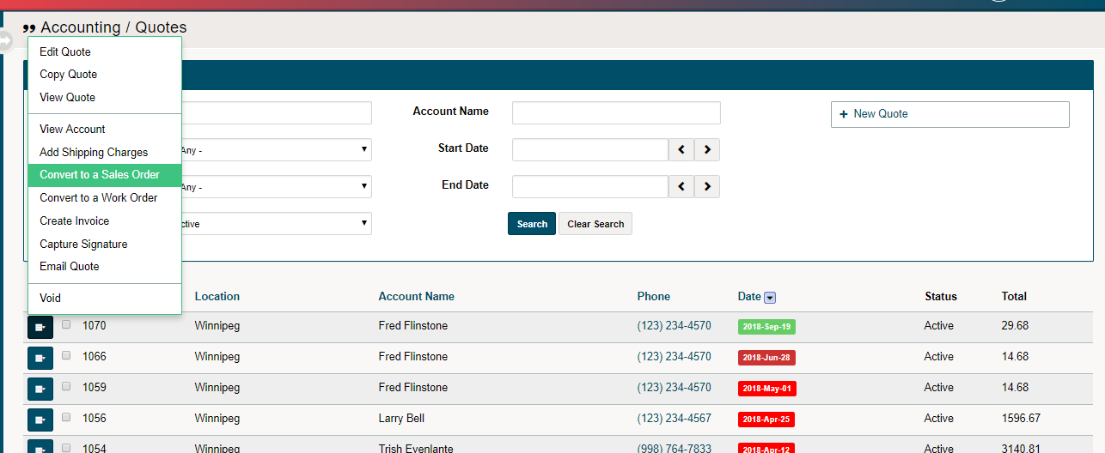Screen dimensions: 1105x453
Task: Click the Date column sort arrow icon
Action: point(770,297)
